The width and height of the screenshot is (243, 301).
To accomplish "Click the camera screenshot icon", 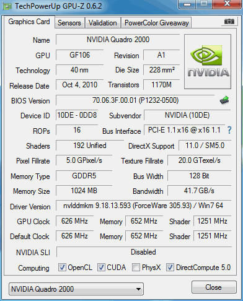I will coord(229,21).
